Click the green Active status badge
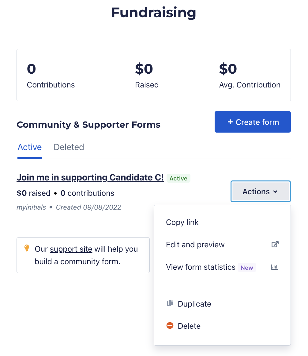Screen dimensions: 308x356 pyautogui.click(x=178, y=178)
